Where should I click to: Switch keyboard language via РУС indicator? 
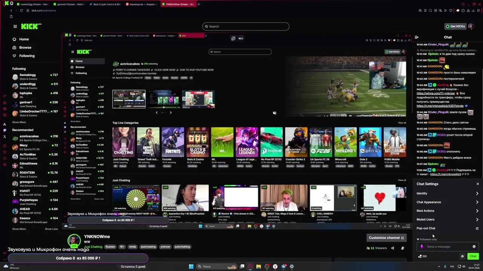click(x=452, y=266)
